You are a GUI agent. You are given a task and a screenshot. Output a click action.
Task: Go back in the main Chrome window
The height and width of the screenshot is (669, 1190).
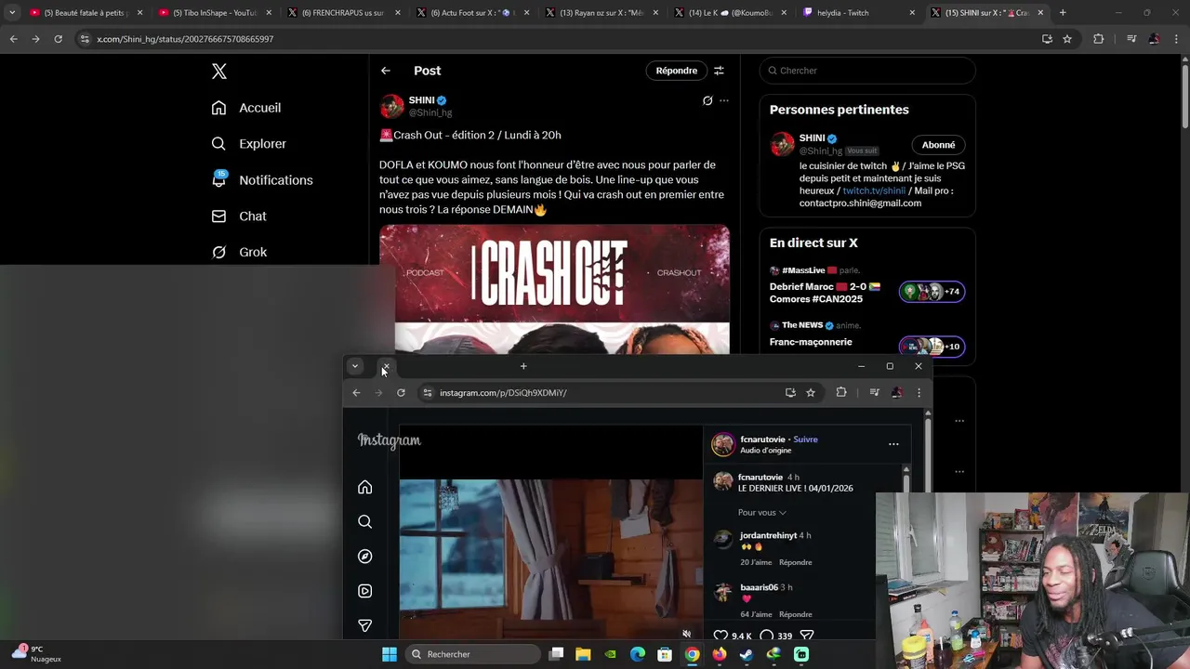tap(13, 39)
